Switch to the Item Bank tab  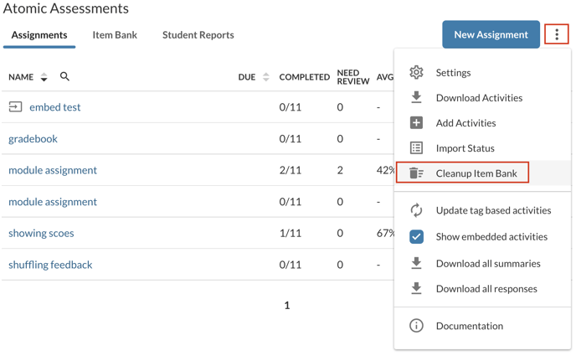[115, 35]
